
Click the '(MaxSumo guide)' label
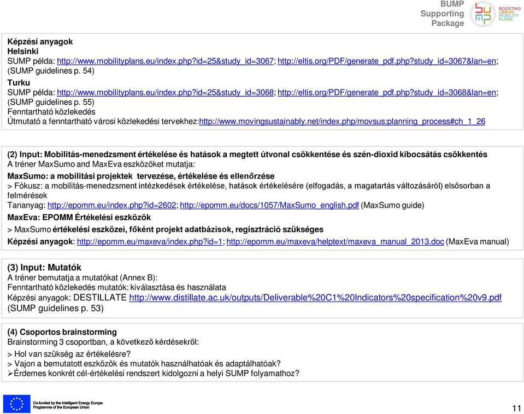point(392,205)
